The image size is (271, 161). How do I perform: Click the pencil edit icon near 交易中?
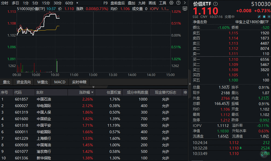point(259,16)
